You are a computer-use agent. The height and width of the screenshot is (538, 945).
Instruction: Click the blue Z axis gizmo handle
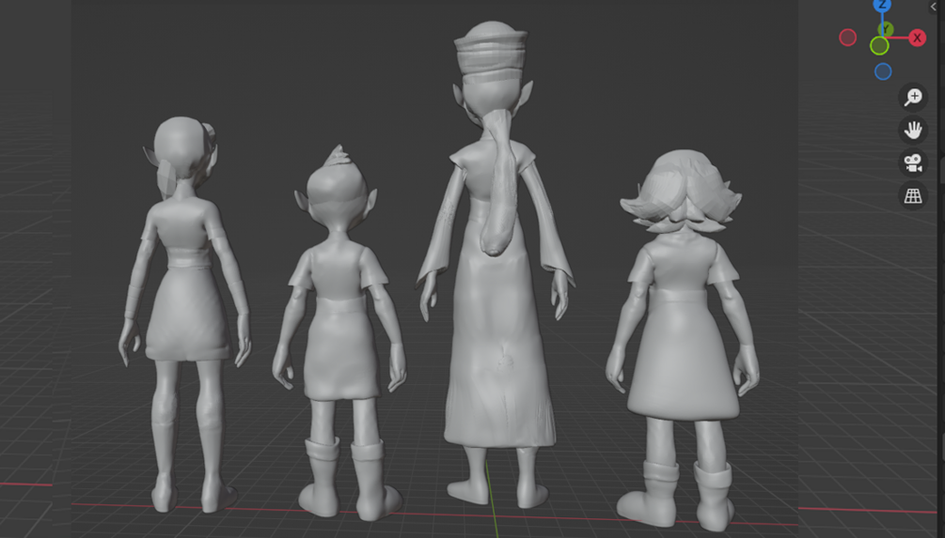(x=882, y=5)
